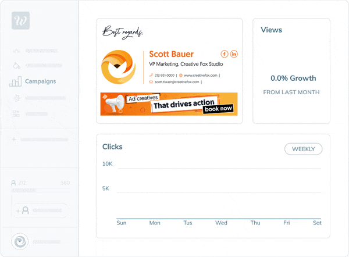Image resolution: width=349 pixels, height=257 pixels.
Task: Click the Views card growth figure
Action: [x=293, y=78]
